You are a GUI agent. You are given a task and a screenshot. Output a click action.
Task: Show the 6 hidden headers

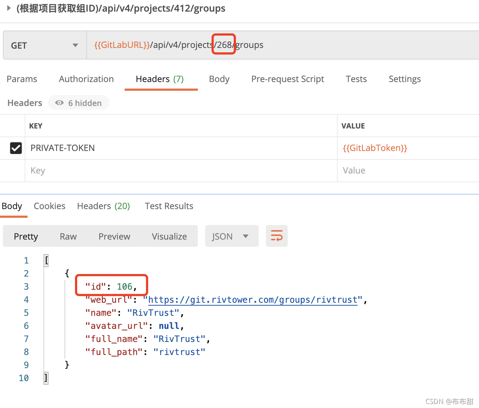[79, 103]
